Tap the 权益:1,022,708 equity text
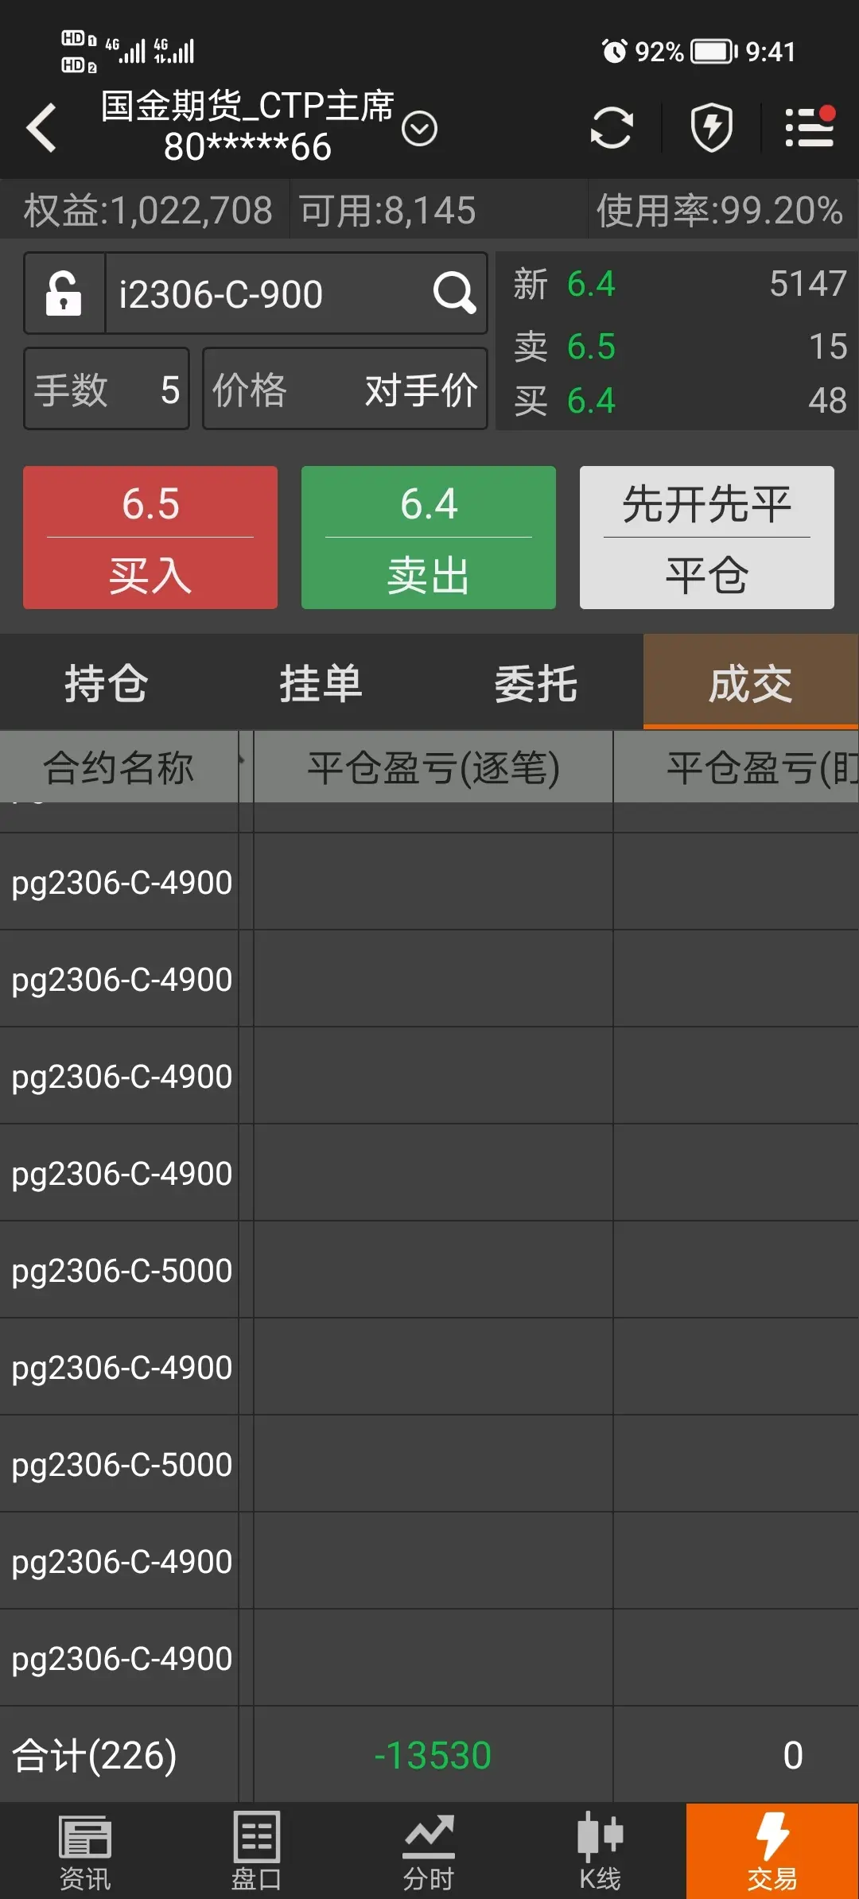Image resolution: width=859 pixels, height=1899 pixels. point(148,211)
